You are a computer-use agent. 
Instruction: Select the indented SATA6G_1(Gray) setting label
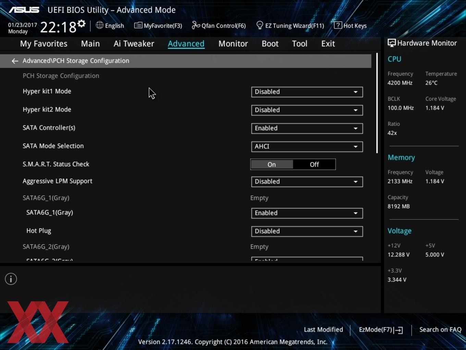(50, 212)
